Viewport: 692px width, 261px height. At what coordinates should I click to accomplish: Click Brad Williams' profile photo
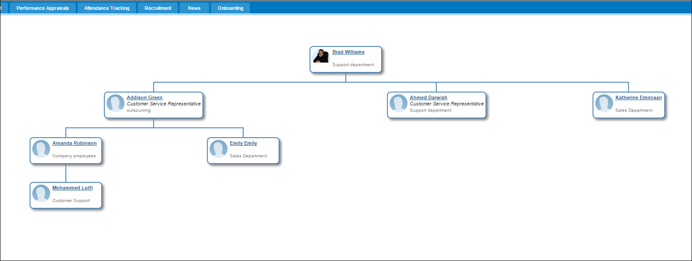coord(321,56)
